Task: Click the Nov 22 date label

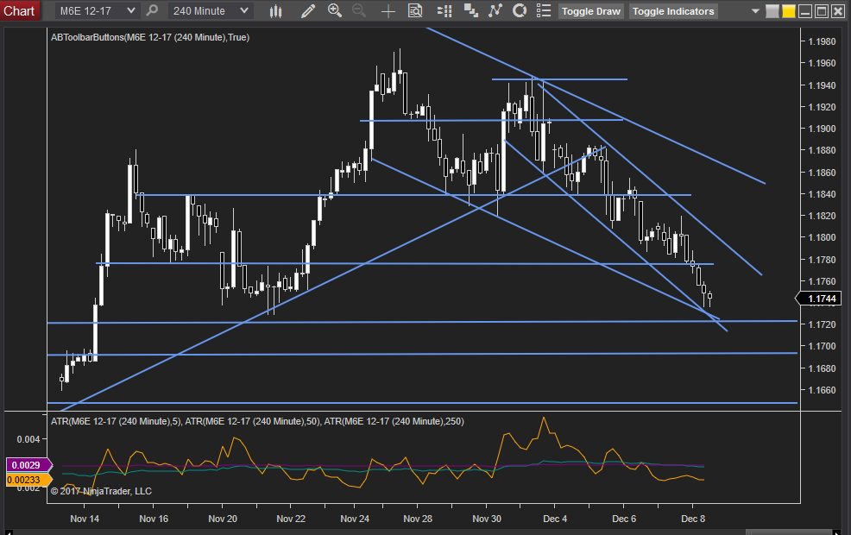Action: point(291,519)
